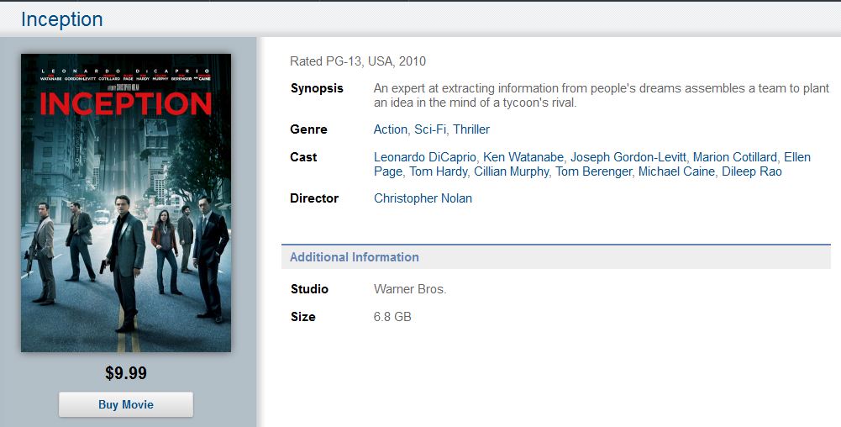Open Michael Caine cast link

[x=676, y=171]
